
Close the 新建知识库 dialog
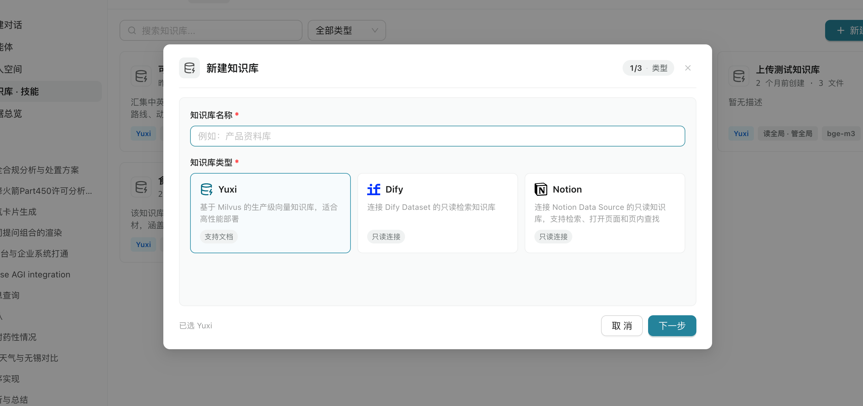pos(688,68)
